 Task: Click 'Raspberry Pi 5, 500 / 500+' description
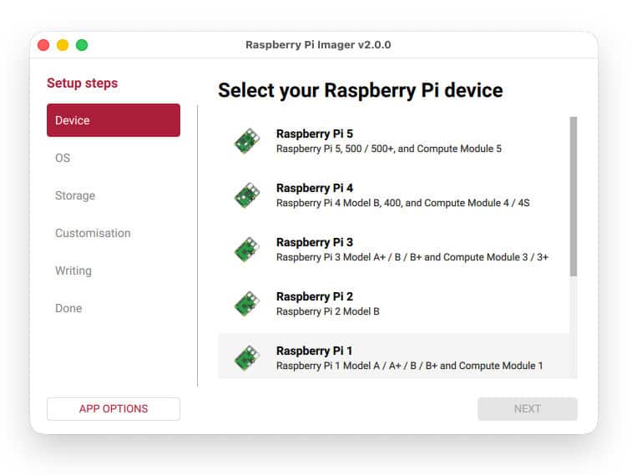point(388,149)
